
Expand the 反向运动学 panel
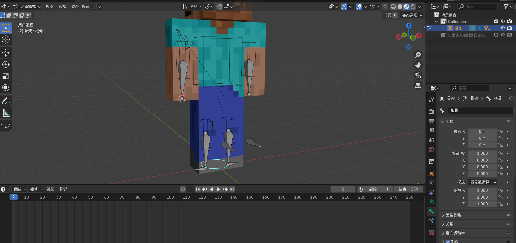(x=455, y=233)
